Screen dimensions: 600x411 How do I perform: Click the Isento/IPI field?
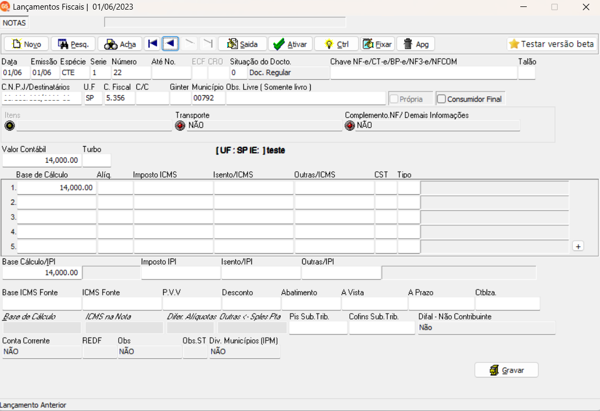pyautogui.click(x=261, y=273)
